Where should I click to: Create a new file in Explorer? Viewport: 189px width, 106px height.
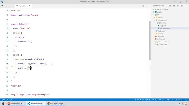point(170,6)
